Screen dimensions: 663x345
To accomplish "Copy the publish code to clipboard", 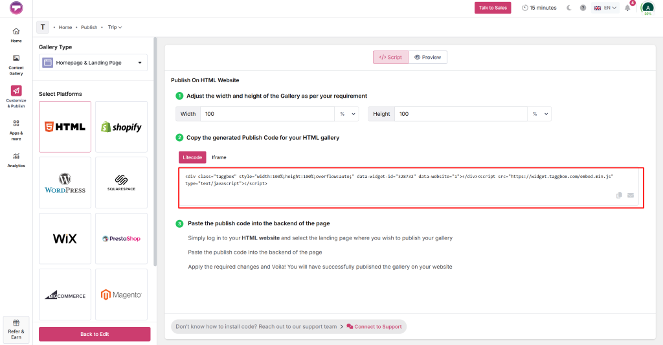I will coord(619,195).
